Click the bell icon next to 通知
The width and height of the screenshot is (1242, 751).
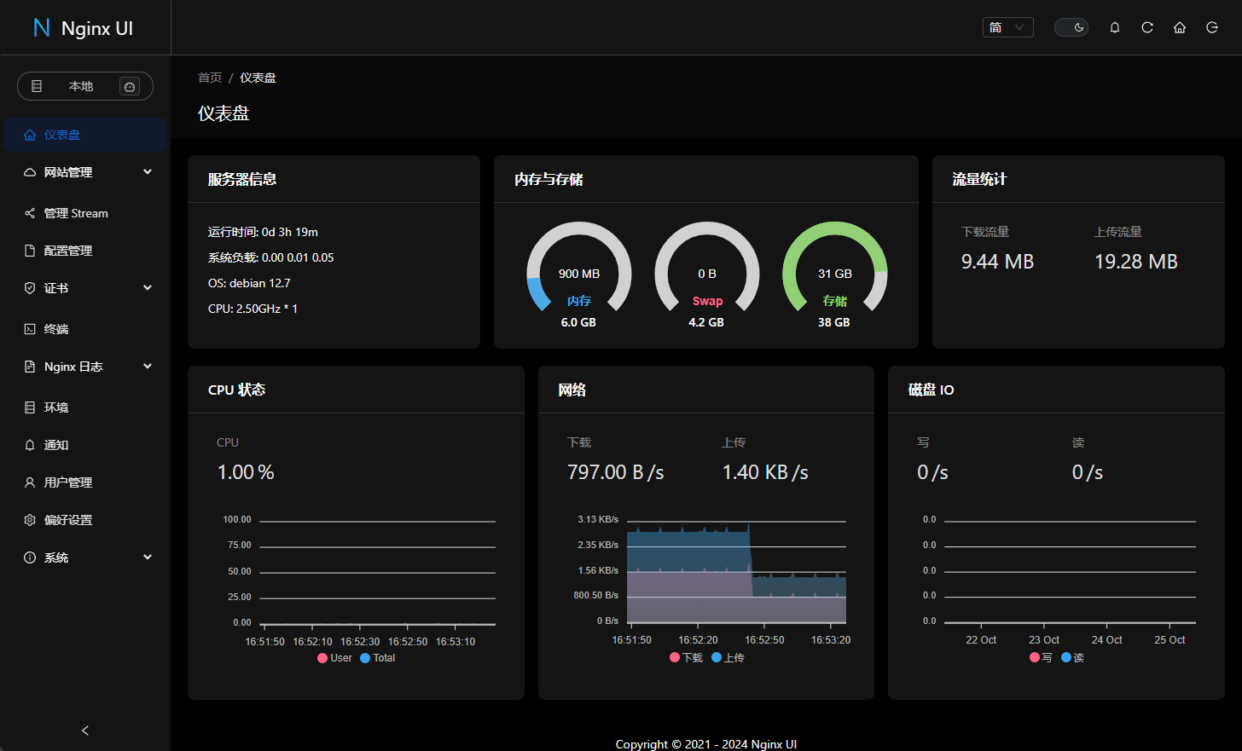[30, 445]
